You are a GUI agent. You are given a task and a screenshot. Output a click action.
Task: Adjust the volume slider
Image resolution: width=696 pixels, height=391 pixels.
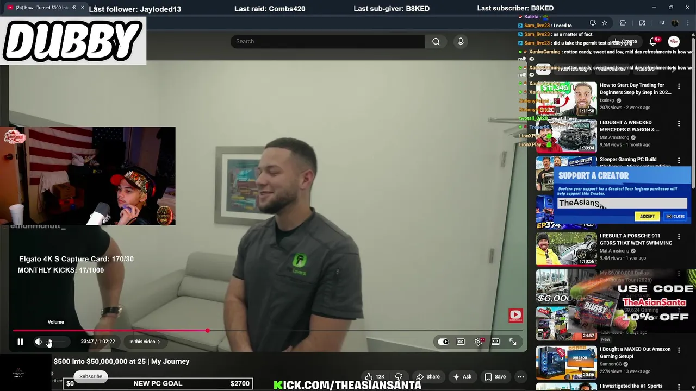[57, 342]
